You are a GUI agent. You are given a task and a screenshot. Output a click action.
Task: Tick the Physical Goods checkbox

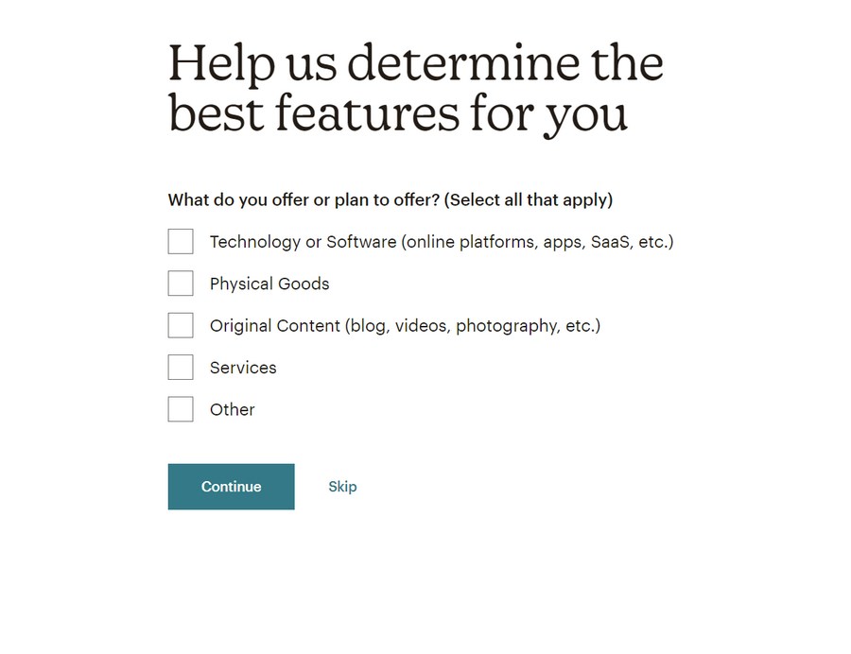click(181, 284)
